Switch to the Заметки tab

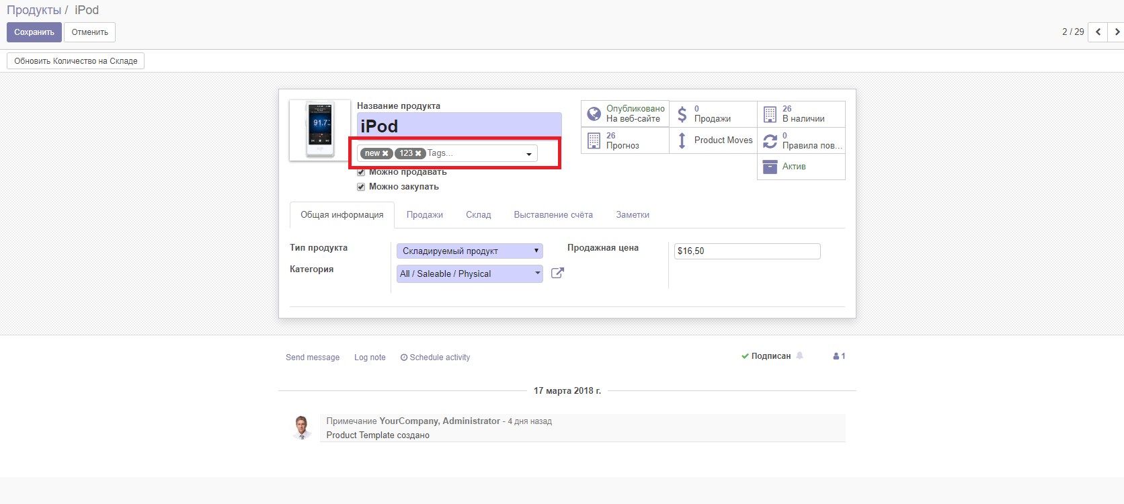tap(633, 215)
